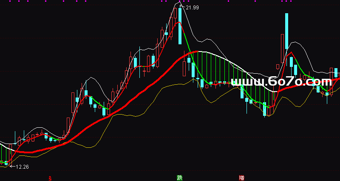Click the green 跌 signal marker
Viewport: 340px width, 181px height.
[180, 177]
